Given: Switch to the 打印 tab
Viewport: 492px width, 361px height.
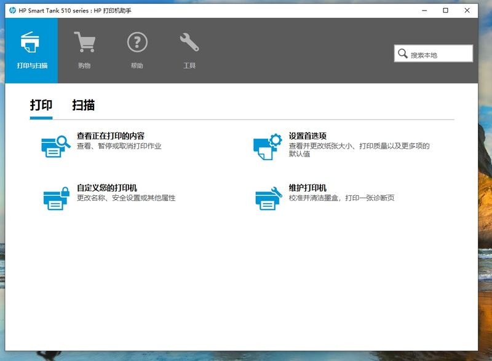Looking at the screenshot, I should pyautogui.click(x=41, y=105).
